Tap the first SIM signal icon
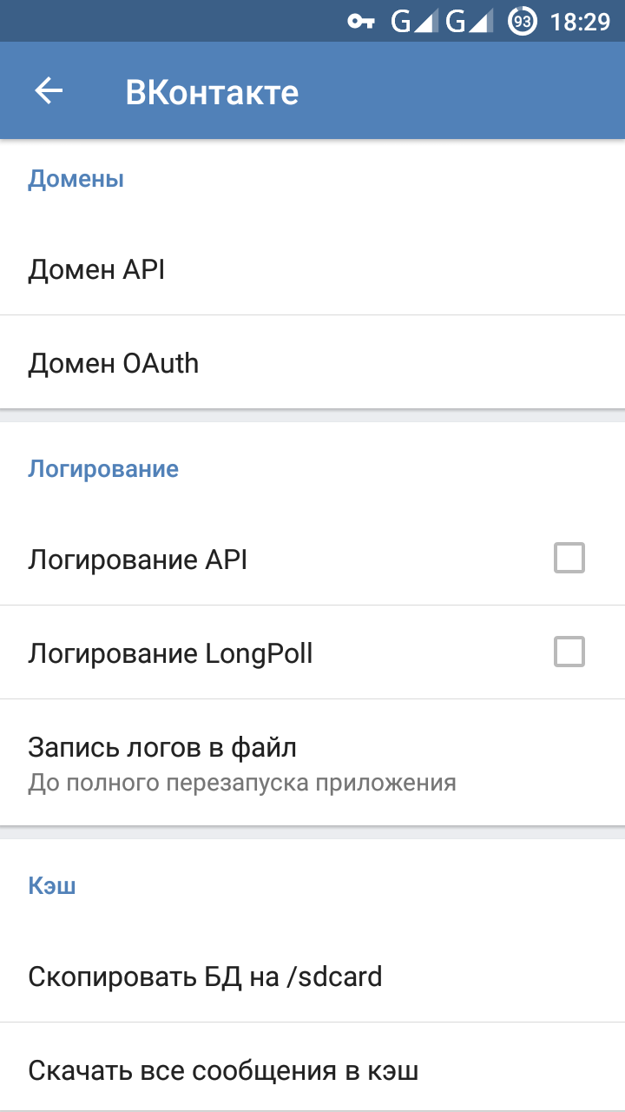 pos(414,21)
